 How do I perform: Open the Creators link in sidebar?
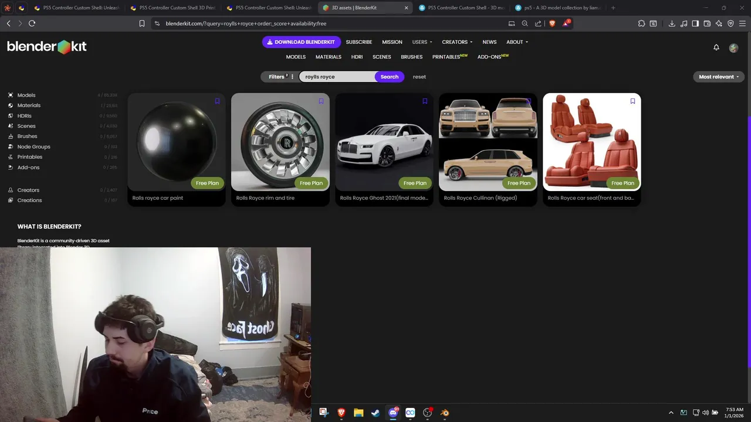tap(28, 190)
